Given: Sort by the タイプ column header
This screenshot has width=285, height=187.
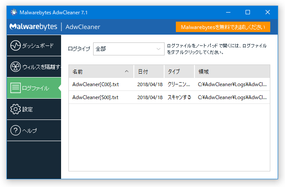Looking at the screenshot, I should 179,71.
